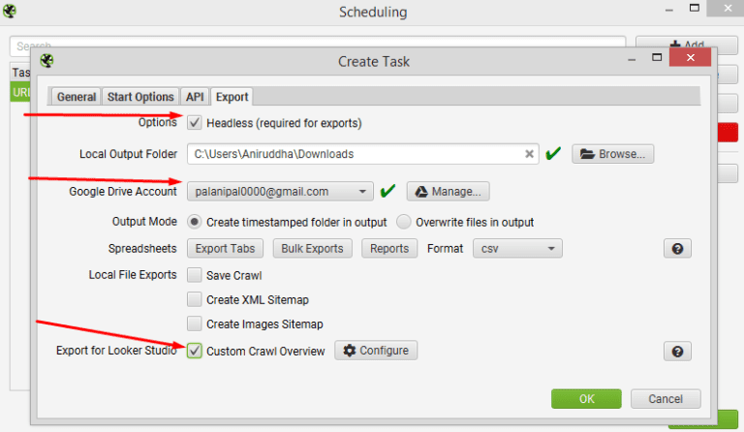Open help for Looker Studio export
744x432 pixels.
point(677,352)
